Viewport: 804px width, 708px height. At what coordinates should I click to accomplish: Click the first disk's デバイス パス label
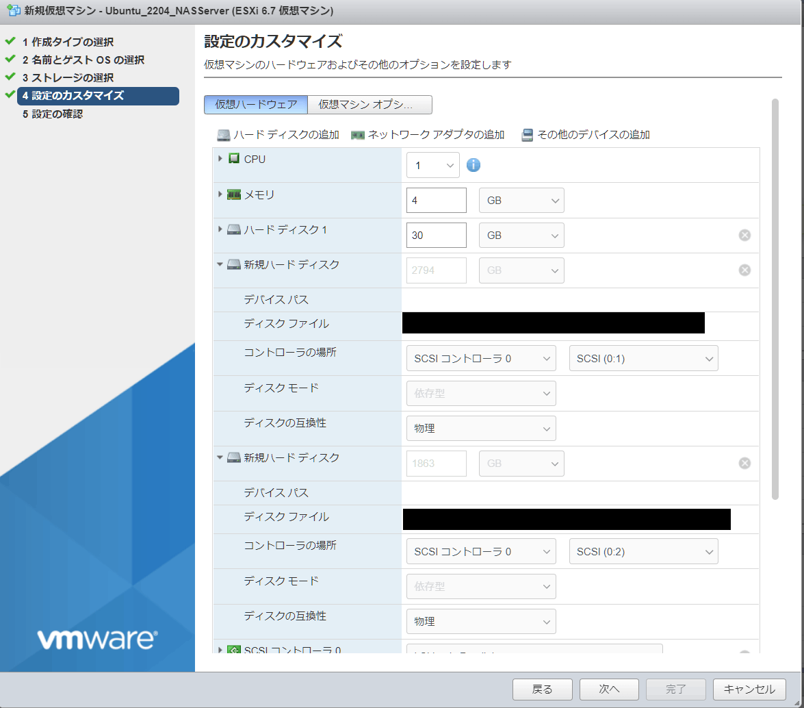pos(276,300)
